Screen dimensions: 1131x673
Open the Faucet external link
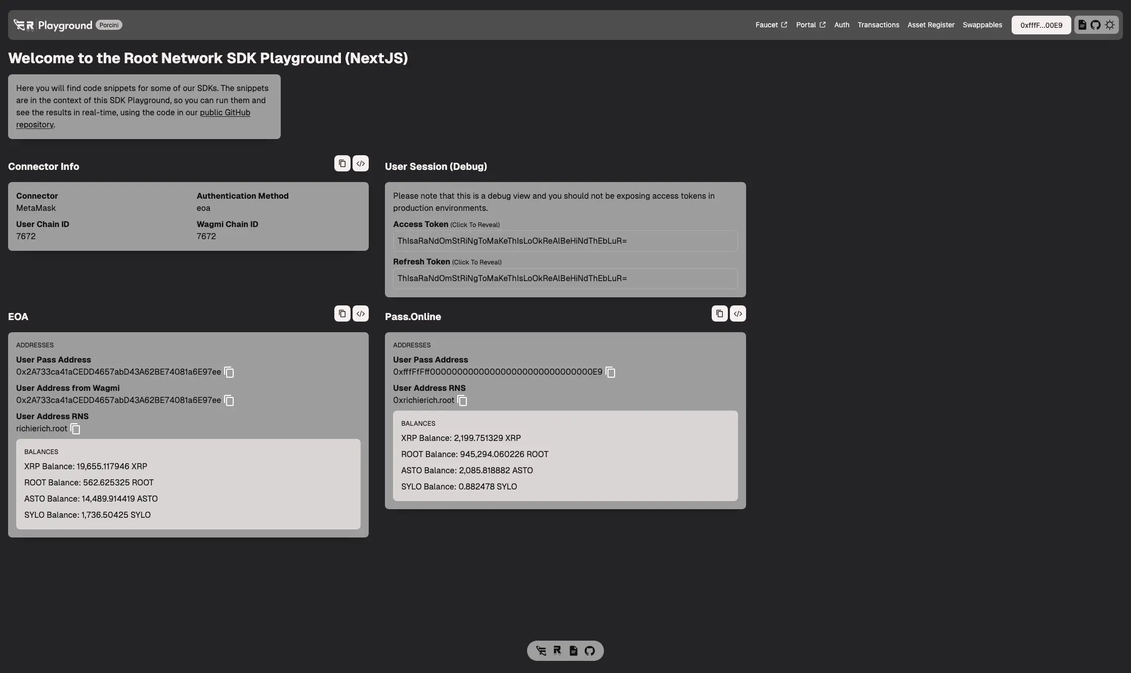coord(771,25)
